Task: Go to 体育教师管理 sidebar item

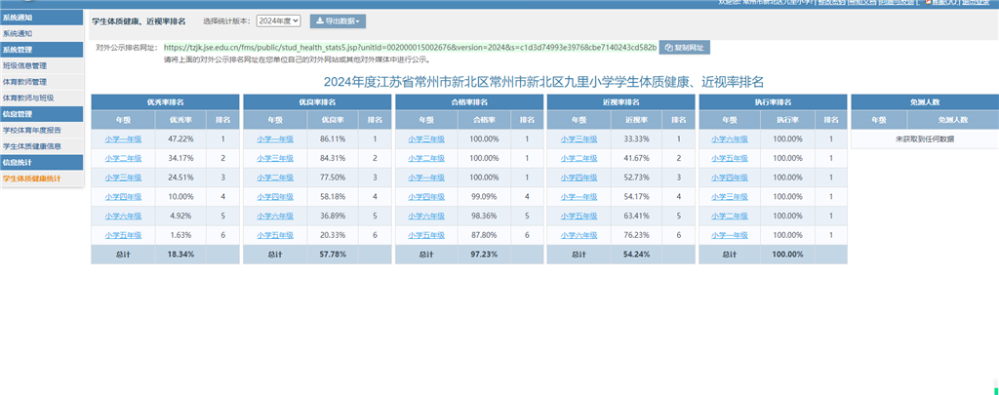Action: [24, 82]
